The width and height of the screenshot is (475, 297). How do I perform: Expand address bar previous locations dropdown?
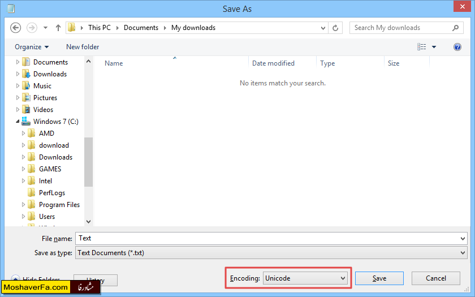tap(323, 28)
